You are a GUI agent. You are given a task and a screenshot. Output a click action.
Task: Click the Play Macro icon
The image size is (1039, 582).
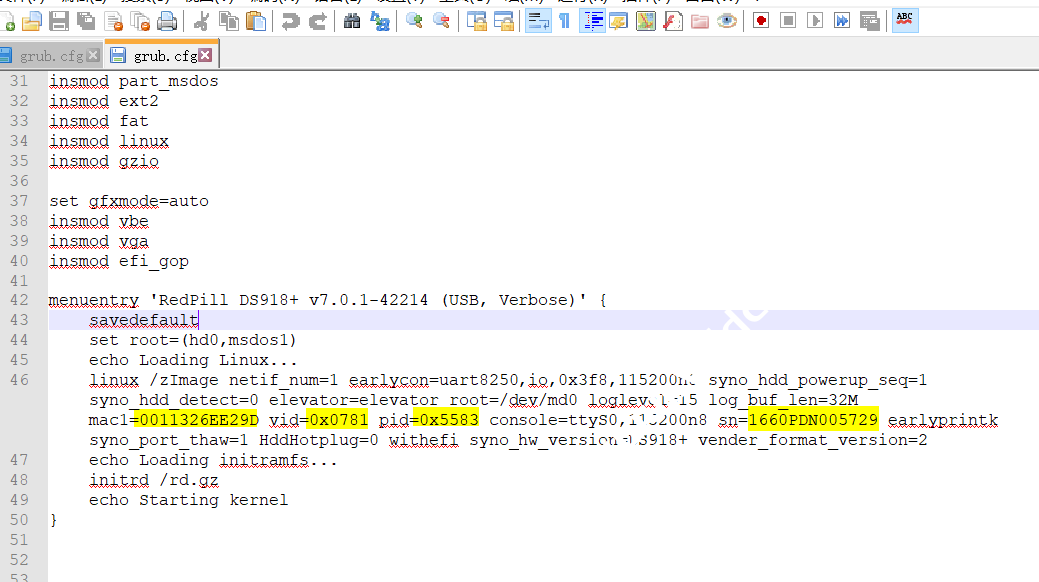[815, 20]
